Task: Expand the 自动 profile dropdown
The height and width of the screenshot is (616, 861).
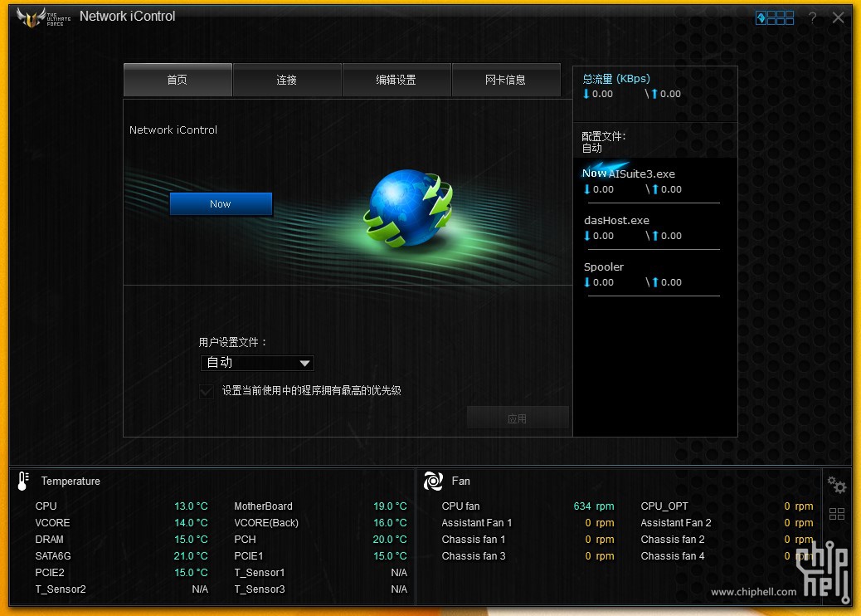Action: [x=257, y=363]
